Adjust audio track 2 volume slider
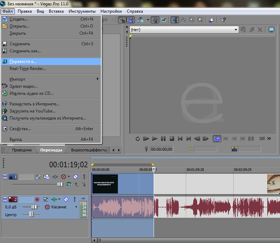This screenshot has height=243, width=280. pyautogui.click(x=34, y=207)
